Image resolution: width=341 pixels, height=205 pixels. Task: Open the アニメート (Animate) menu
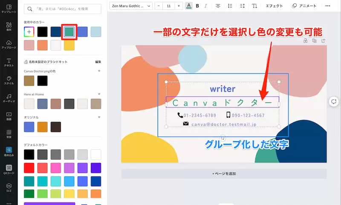(x=304, y=6)
